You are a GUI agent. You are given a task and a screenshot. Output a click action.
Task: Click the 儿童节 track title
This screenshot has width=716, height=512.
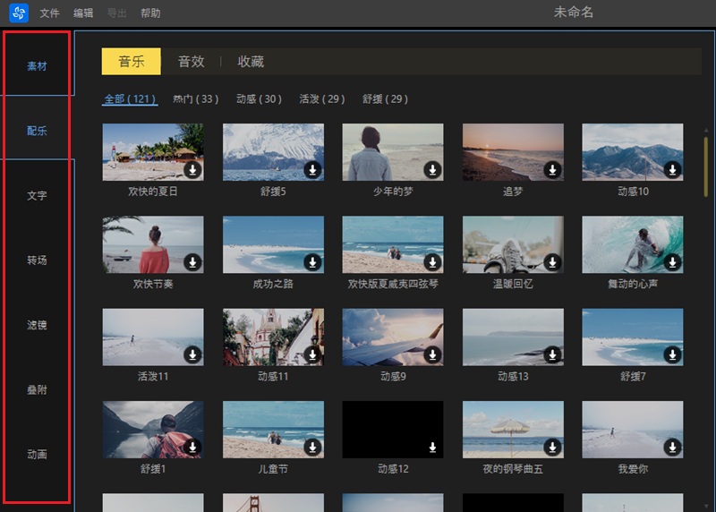coord(273,469)
